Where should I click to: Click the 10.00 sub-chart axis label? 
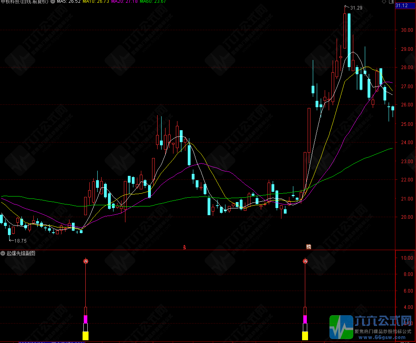click(x=407, y=258)
